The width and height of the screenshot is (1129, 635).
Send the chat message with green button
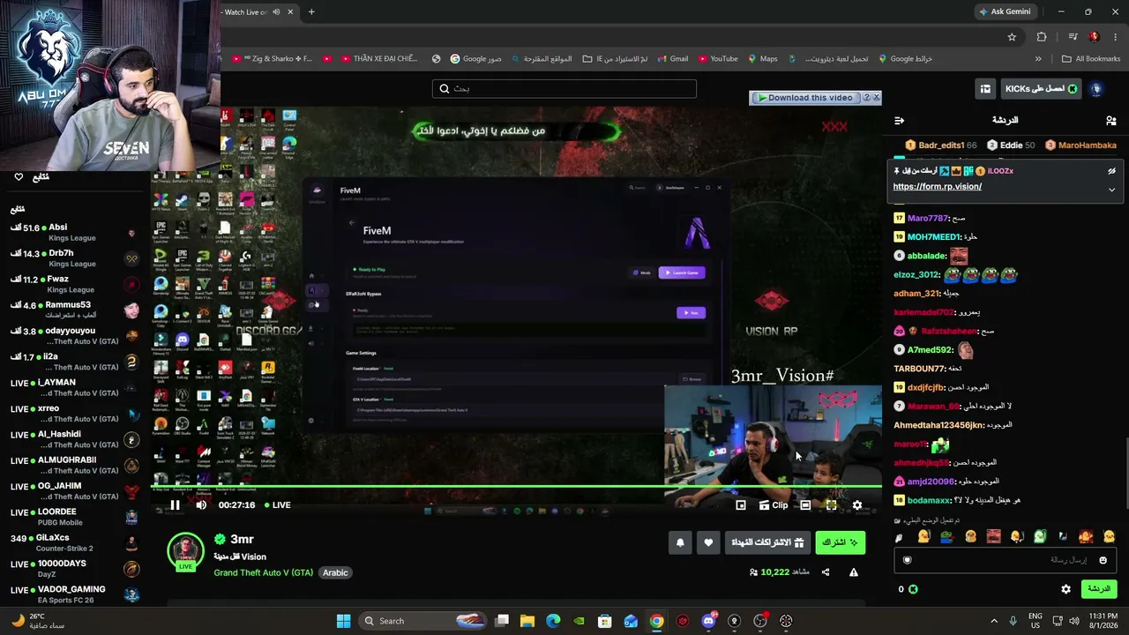1098,589
